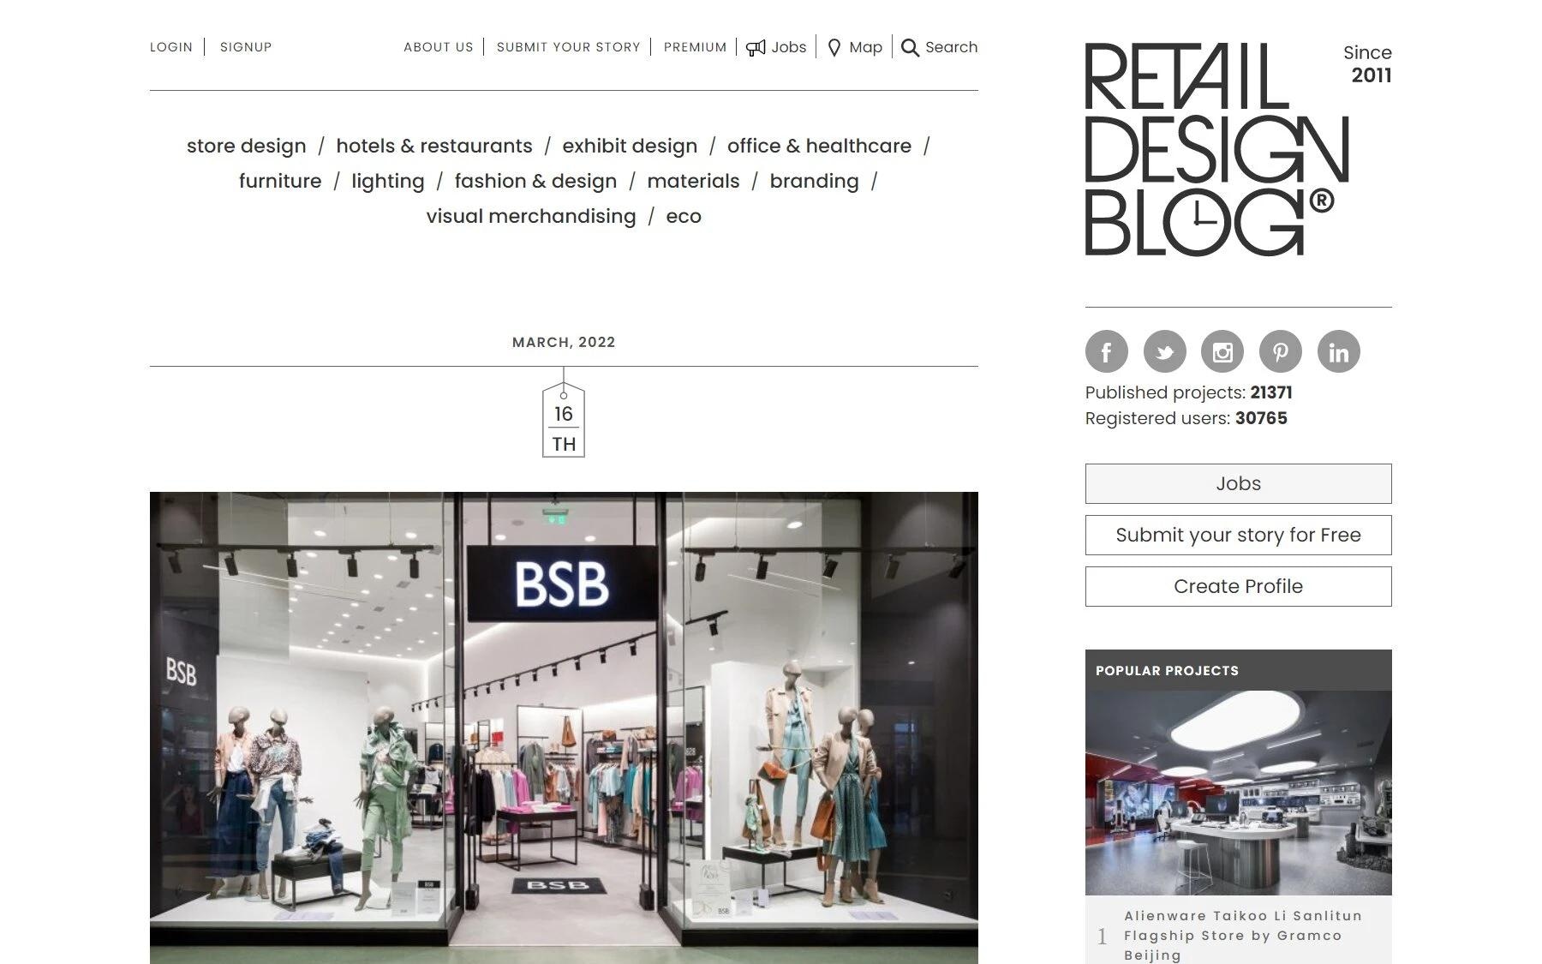Screen dimensions: 1542x964
Task: Click Submit your story for Free button
Action: click(x=1238, y=535)
